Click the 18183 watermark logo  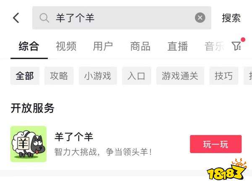pyautogui.click(x=227, y=170)
